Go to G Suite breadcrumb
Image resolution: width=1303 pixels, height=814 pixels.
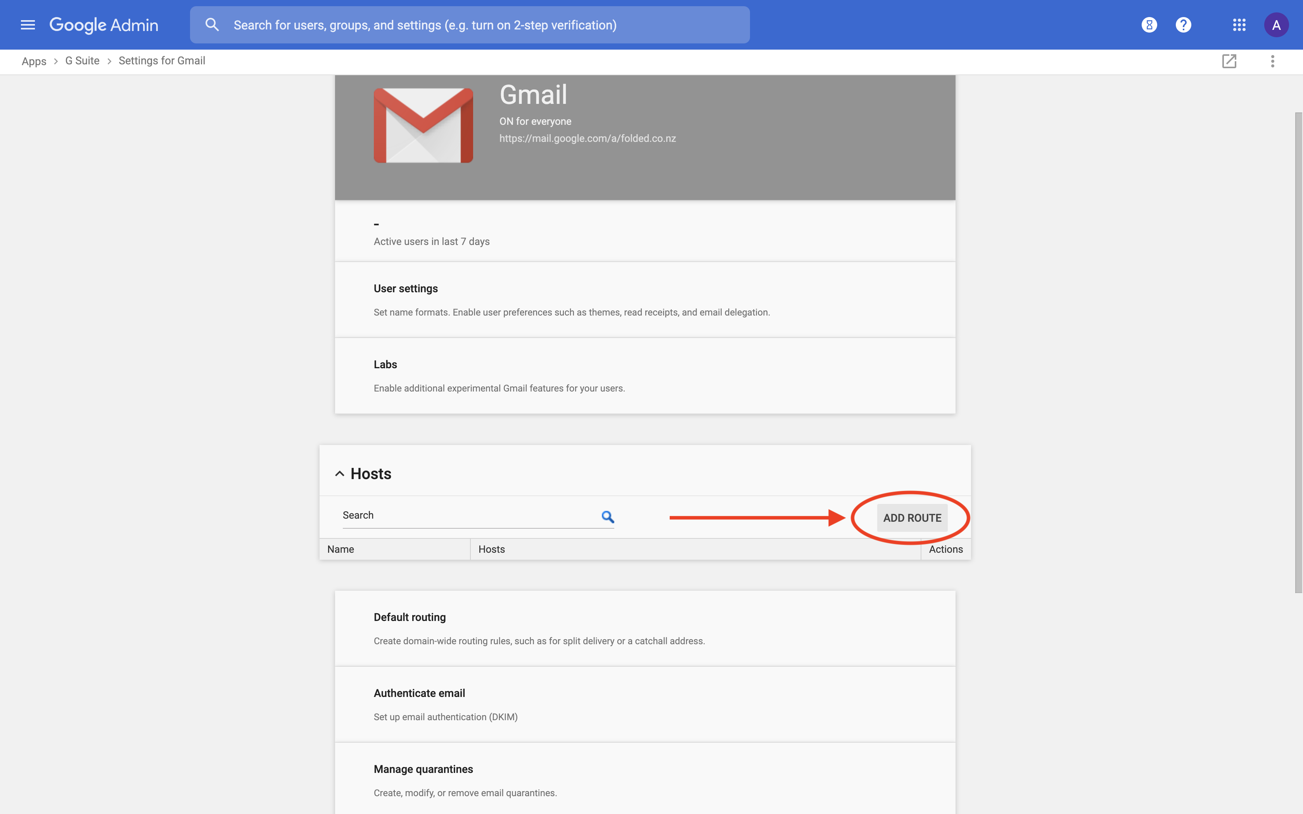tap(82, 61)
